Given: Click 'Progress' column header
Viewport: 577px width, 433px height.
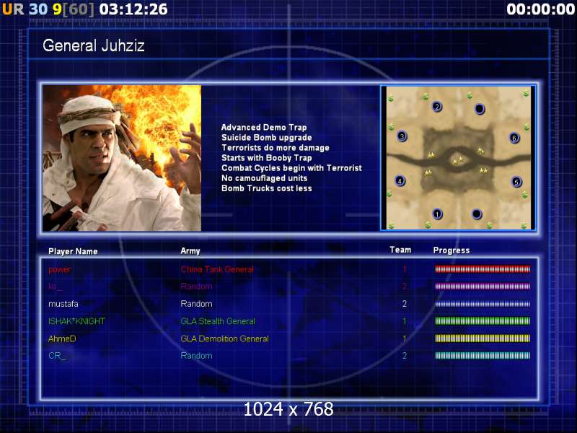Looking at the screenshot, I should pos(452,250).
